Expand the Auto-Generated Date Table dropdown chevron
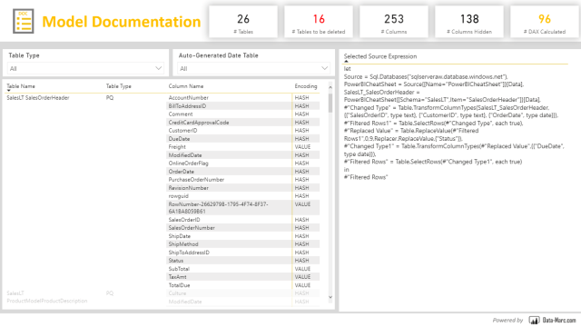The image size is (581, 327). click(x=325, y=68)
